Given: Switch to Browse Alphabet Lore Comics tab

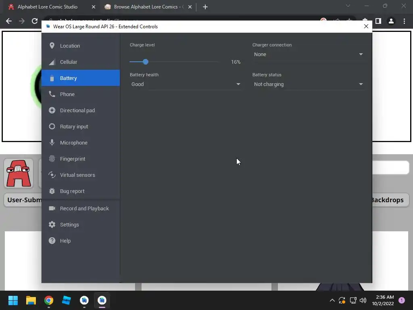Looking at the screenshot, I should point(148,7).
